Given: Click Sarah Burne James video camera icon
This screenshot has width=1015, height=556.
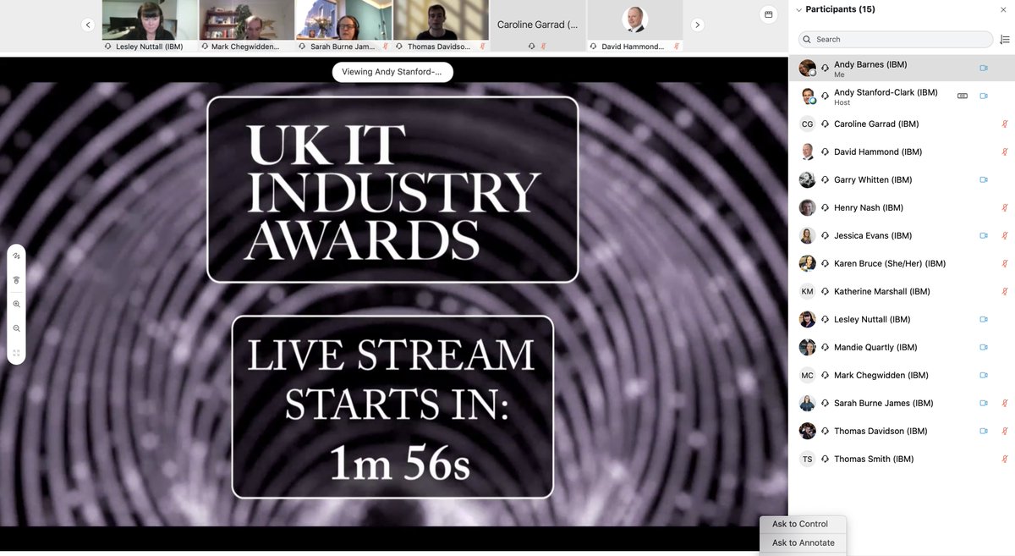Looking at the screenshot, I should click(x=984, y=403).
